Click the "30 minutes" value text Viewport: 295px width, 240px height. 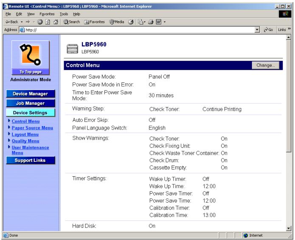[161, 96]
